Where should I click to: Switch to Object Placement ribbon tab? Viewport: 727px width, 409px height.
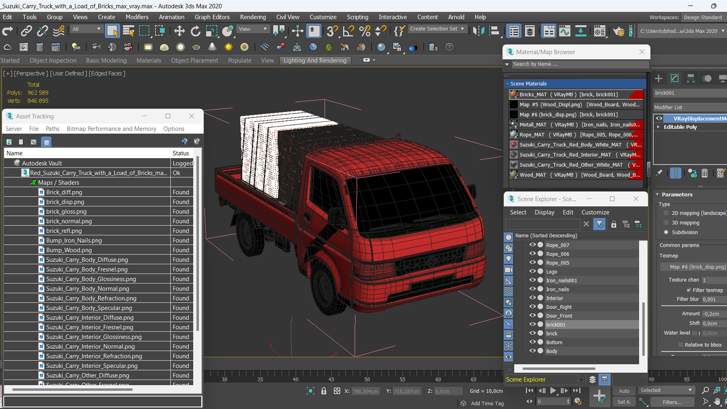tap(194, 60)
